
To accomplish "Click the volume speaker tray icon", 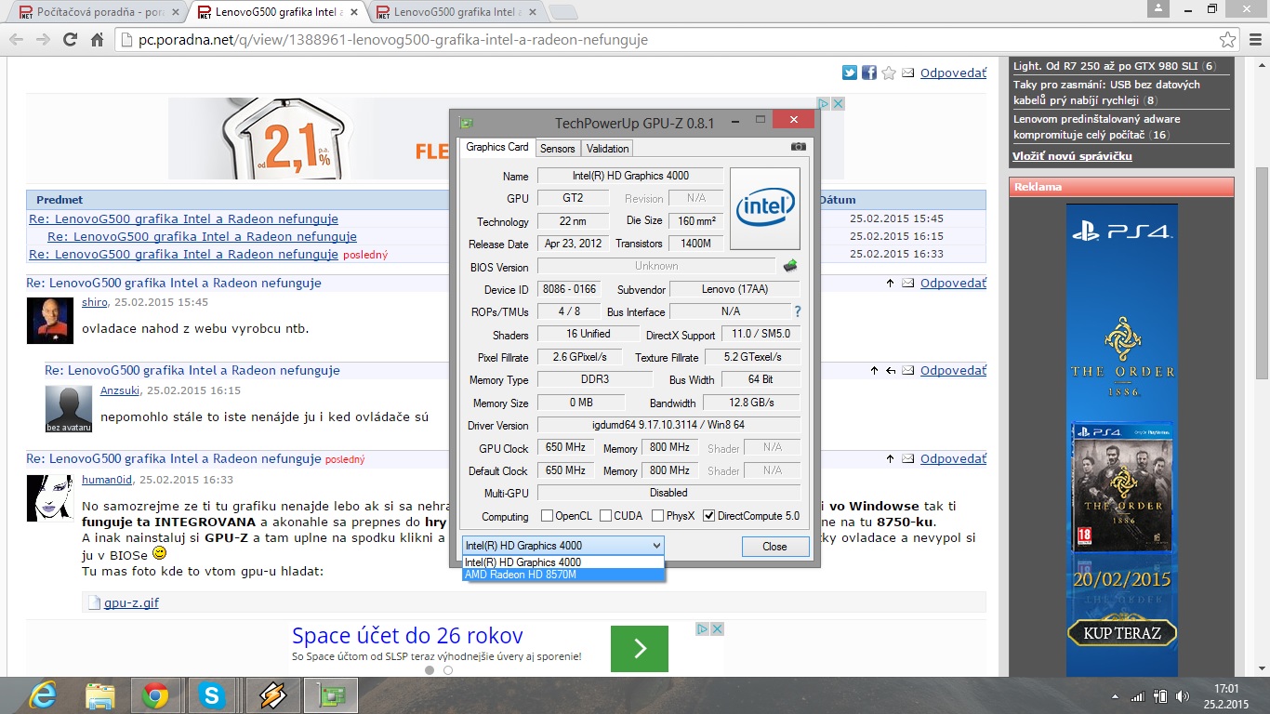I will click(x=1182, y=695).
